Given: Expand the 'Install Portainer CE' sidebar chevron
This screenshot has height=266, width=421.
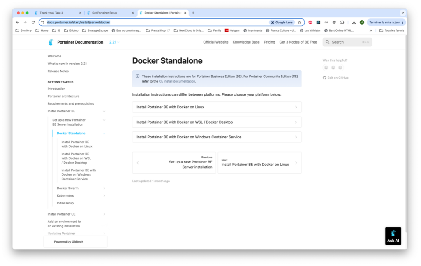Looking at the screenshot, I should (104, 214).
